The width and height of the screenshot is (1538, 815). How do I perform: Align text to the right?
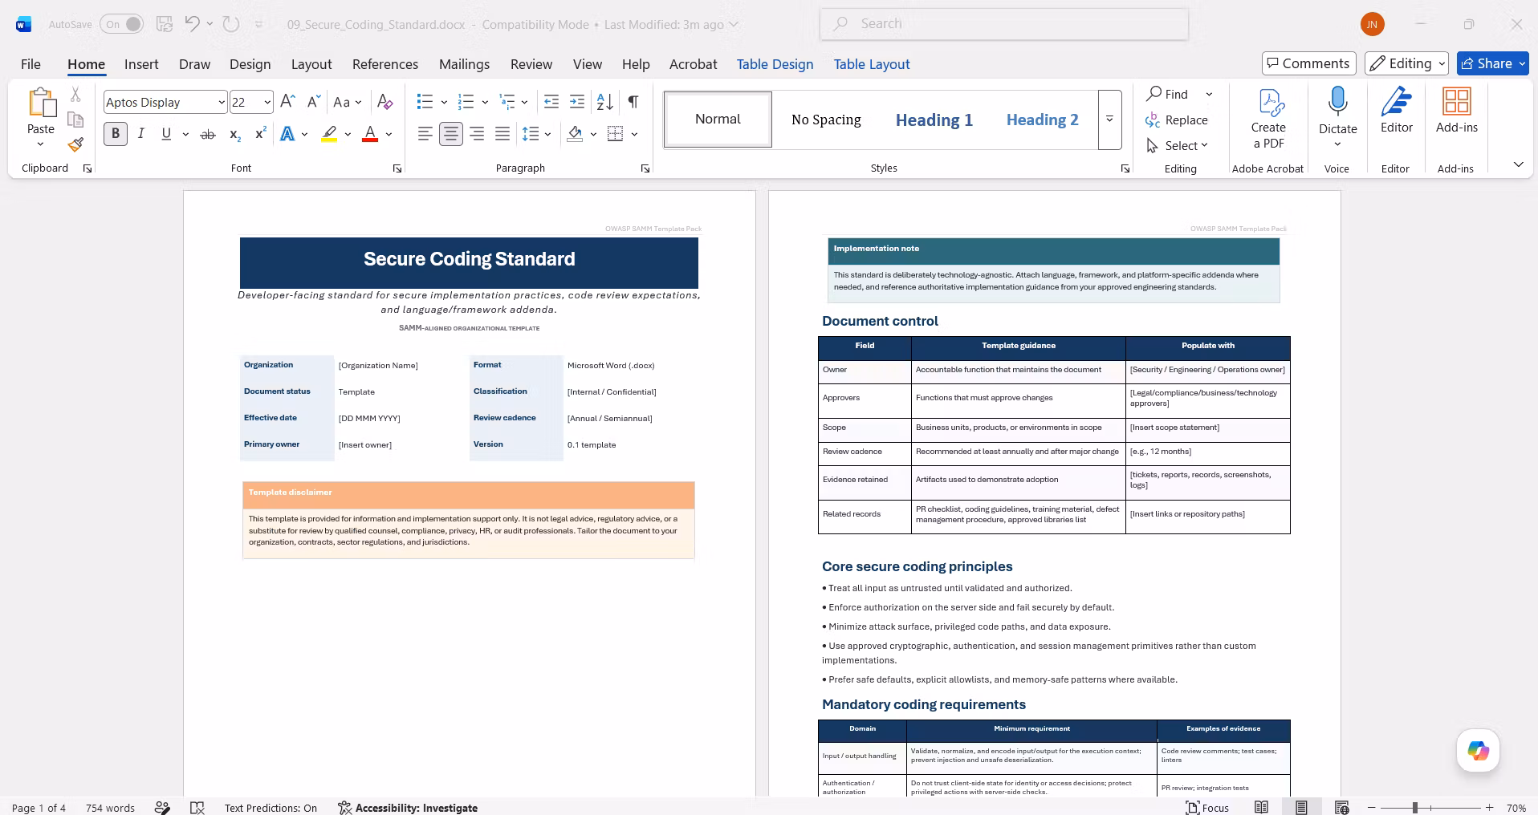(477, 134)
